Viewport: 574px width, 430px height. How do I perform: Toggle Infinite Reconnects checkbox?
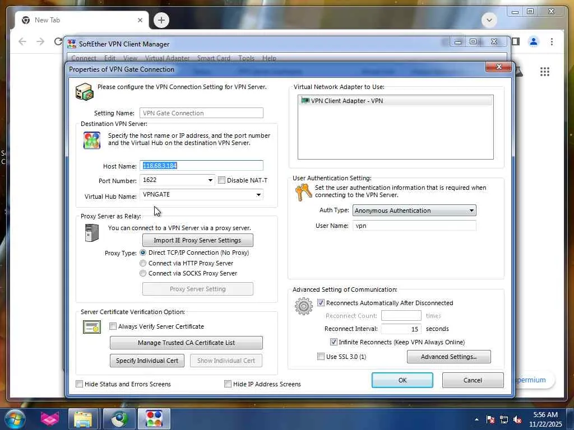pos(334,342)
